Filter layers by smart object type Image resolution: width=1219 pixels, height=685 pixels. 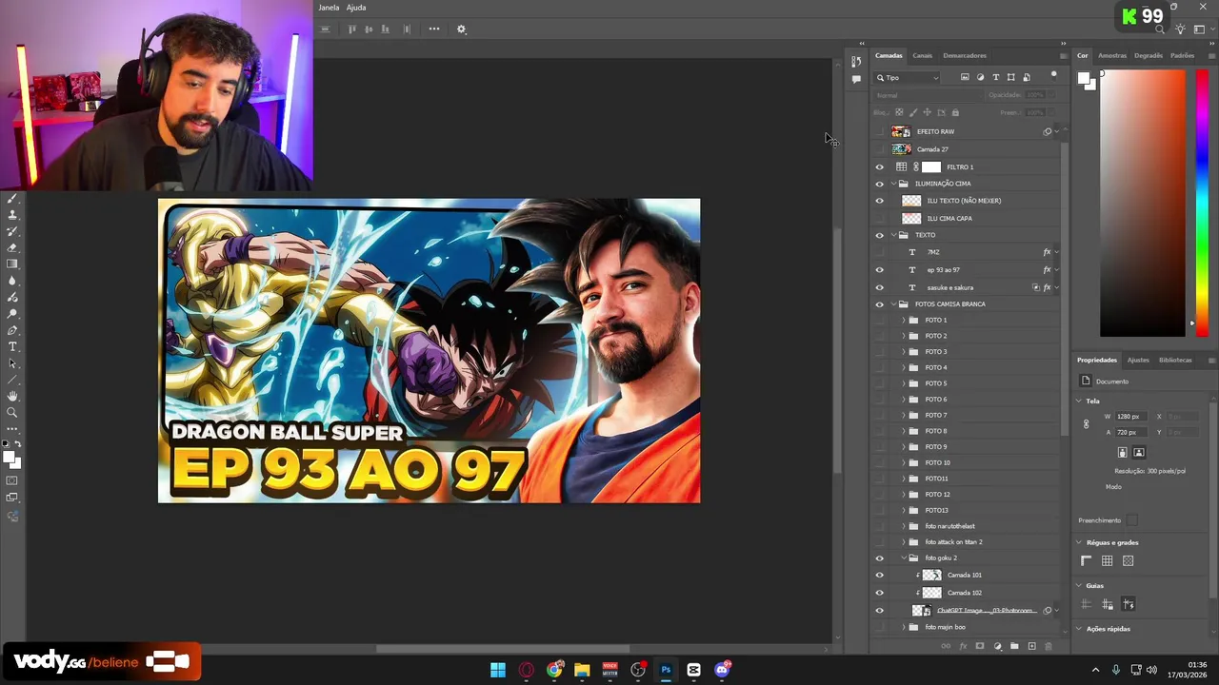[1027, 77]
